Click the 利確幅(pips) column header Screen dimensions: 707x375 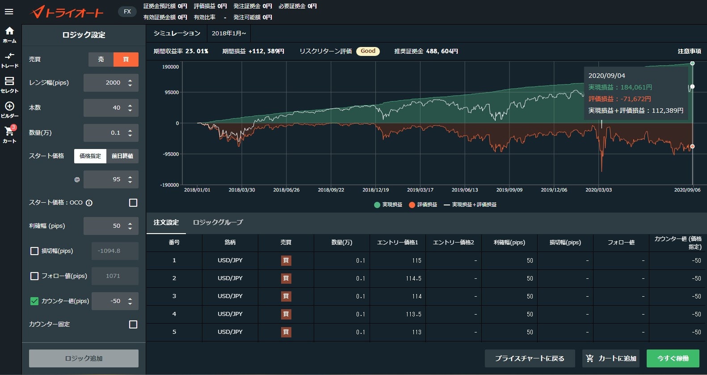pos(509,243)
